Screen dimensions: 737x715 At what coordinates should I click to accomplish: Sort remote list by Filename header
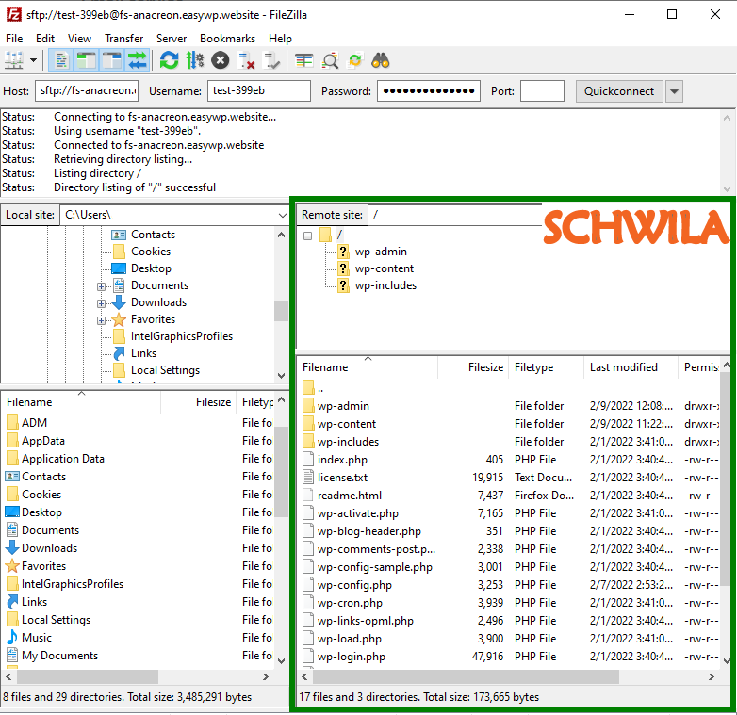point(325,366)
